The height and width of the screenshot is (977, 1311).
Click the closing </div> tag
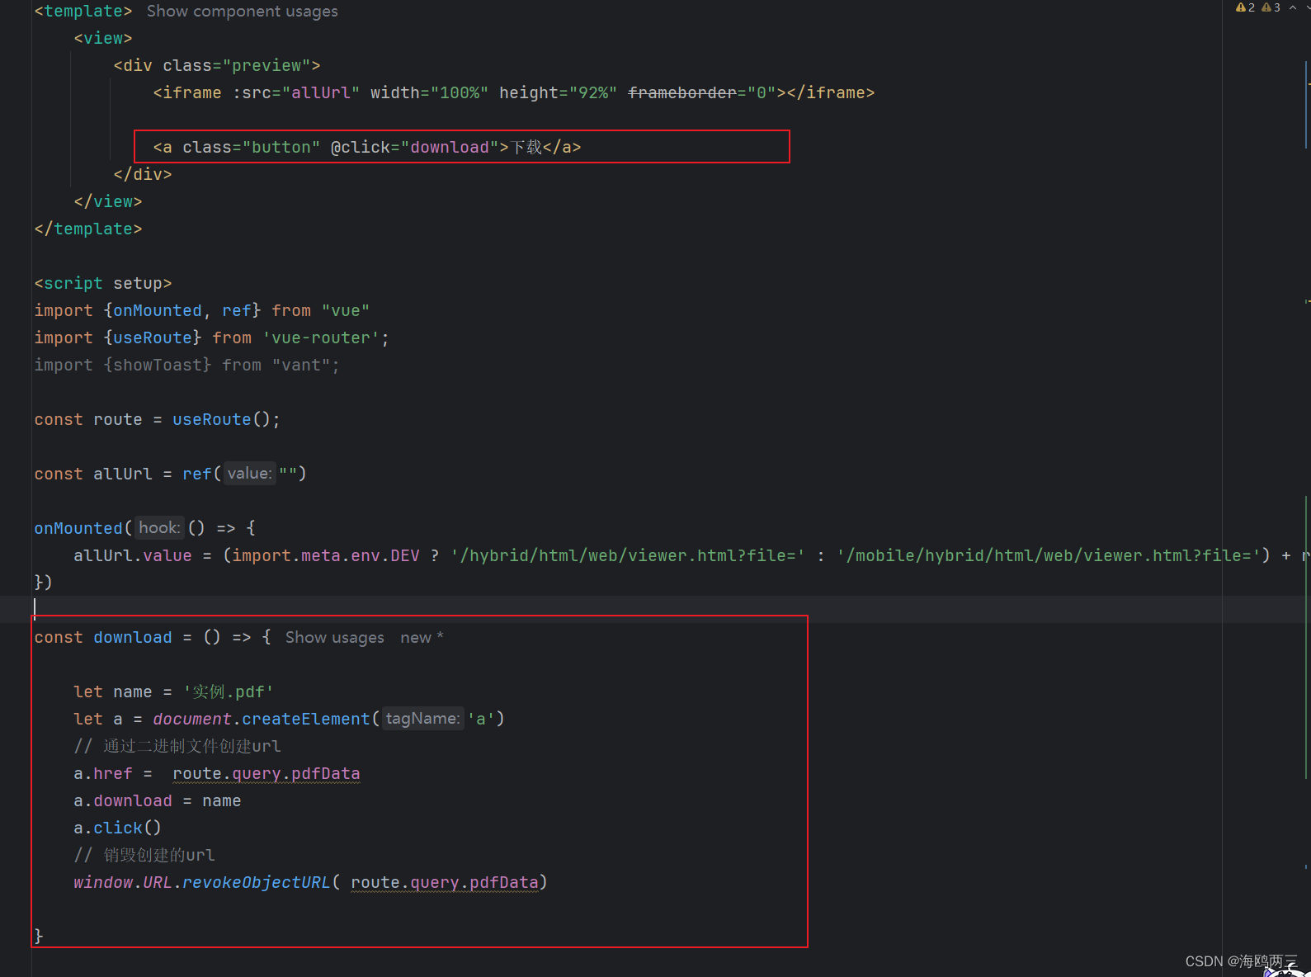click(x=143, y=175)
